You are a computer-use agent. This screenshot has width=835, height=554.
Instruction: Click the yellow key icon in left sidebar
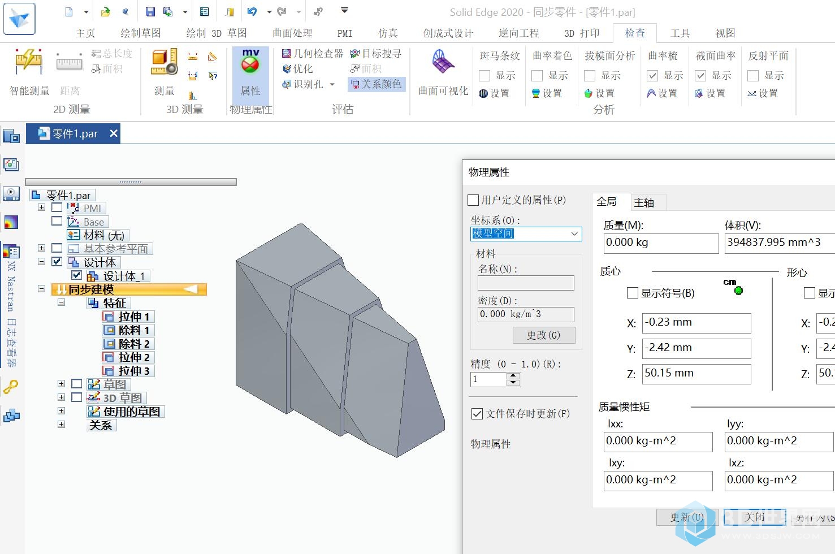[11, 387]
